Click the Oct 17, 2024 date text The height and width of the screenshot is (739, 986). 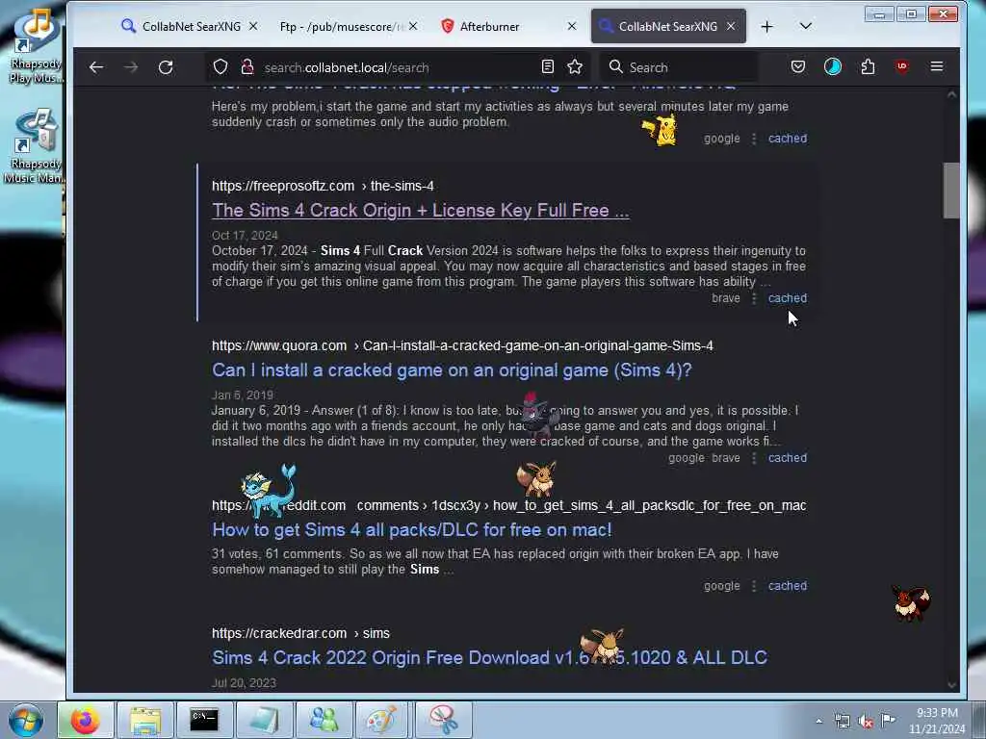[245, 236]
